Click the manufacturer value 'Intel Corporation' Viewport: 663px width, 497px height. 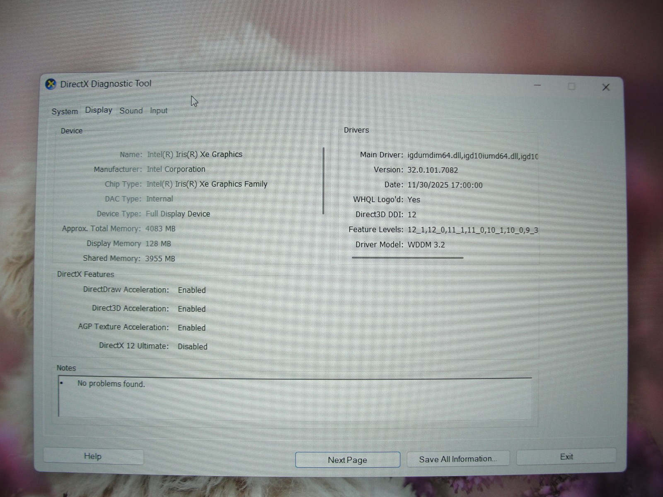[176, 169]
